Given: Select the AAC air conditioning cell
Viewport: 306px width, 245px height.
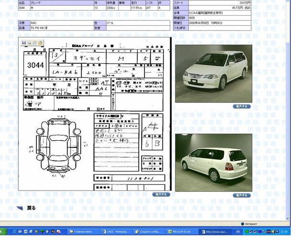Looking at the screenshot, I should point(62,23).
